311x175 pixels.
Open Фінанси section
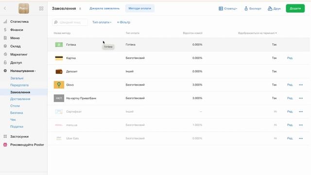(x=17, y=30)
